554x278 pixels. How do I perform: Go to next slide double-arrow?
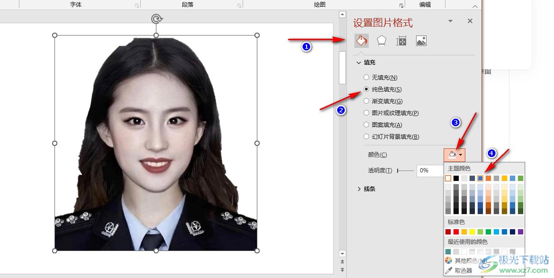[342, 270]
